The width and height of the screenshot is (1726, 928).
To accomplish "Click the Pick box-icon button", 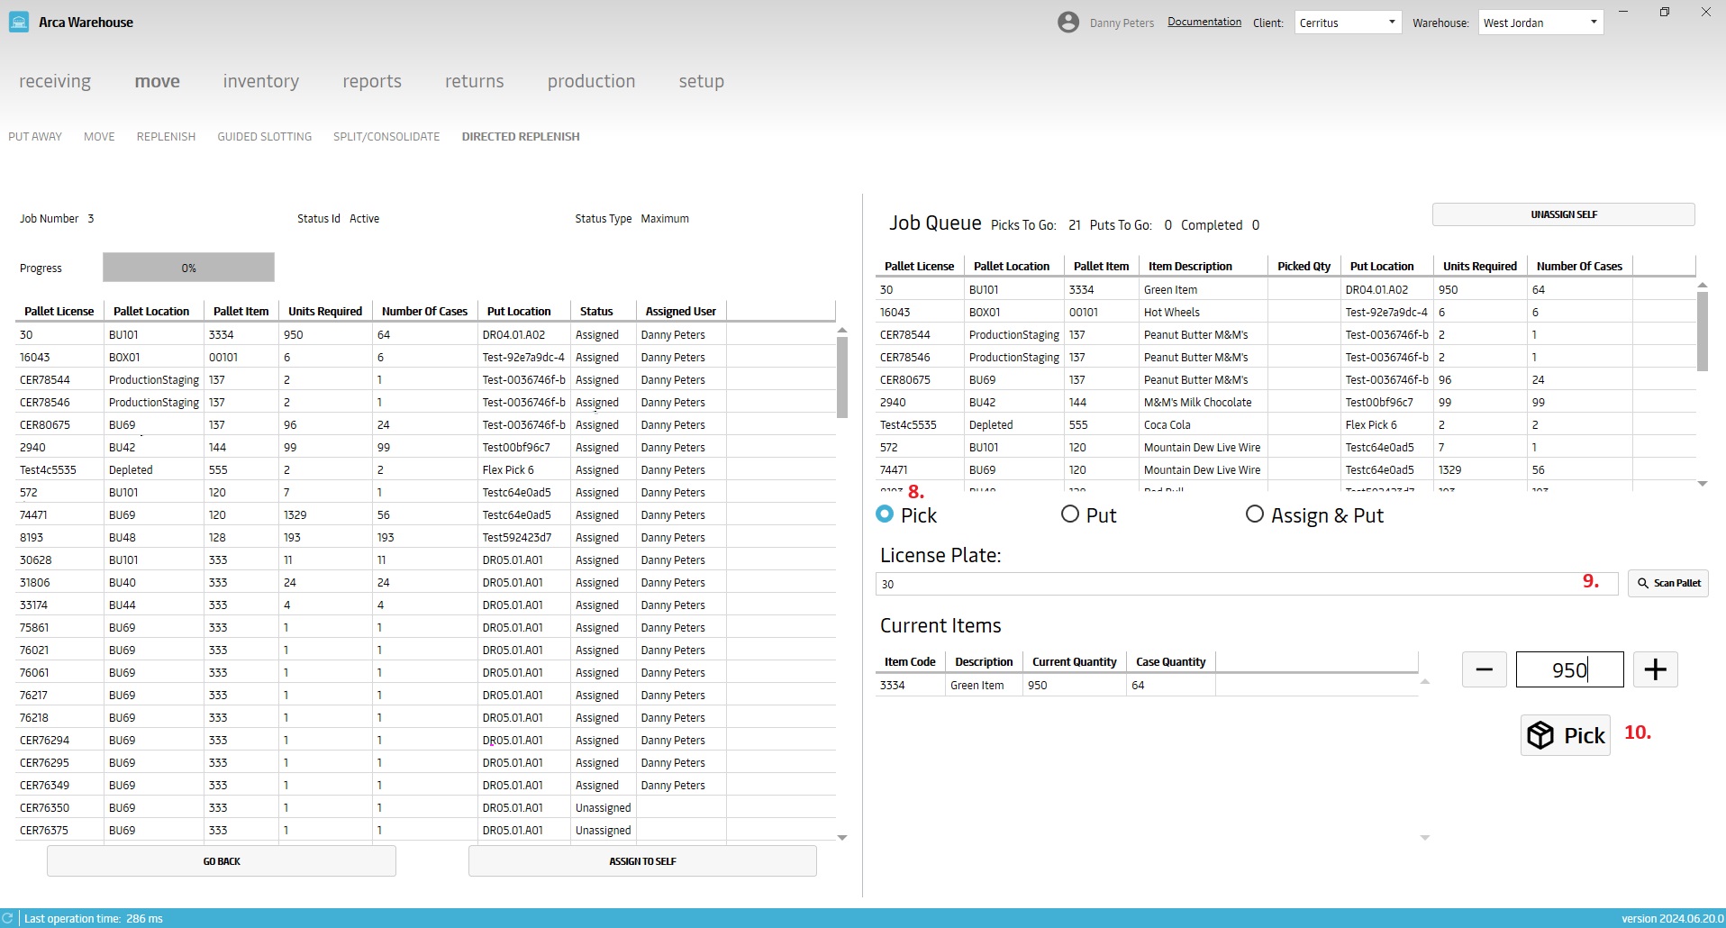I will point(1566,735).
